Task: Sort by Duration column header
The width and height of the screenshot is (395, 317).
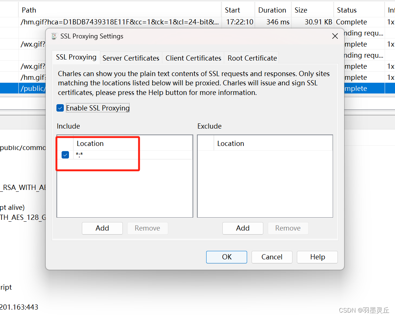Action: [273, 10]
